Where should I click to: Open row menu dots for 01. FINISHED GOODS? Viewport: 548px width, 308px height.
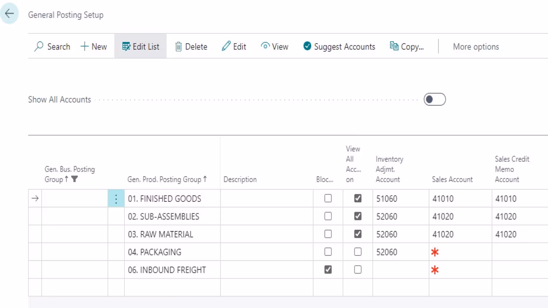(x=116, y=198)
